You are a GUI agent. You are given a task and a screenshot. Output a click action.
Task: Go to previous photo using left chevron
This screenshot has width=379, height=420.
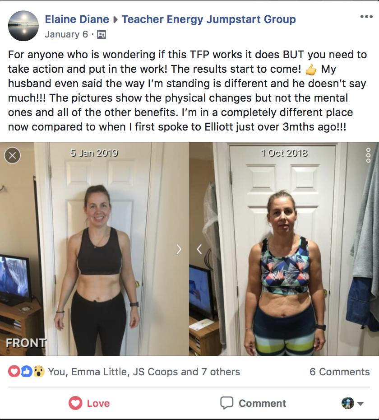[x=199, y=249]
